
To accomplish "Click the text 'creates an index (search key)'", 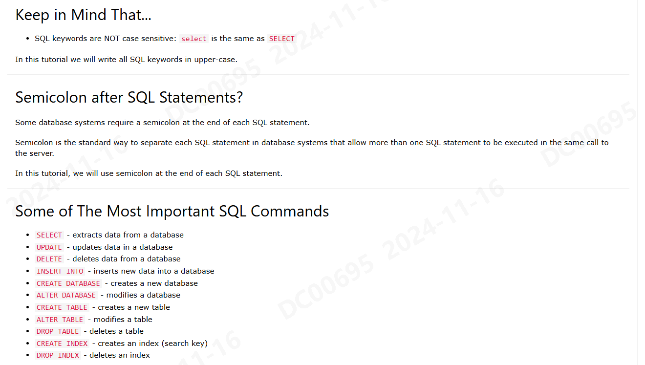I will click(152, 344).
